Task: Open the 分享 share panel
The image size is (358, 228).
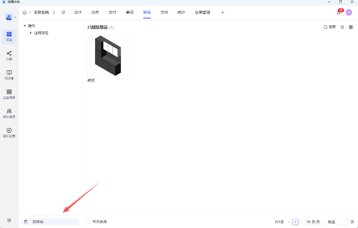Action: tap(9, 55)
